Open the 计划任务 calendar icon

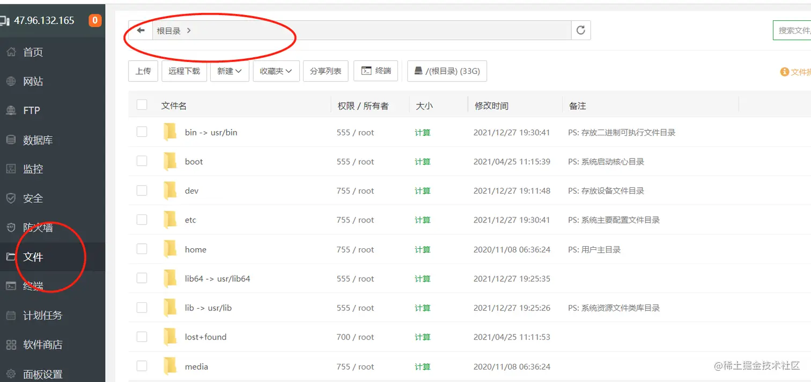pyautogui.click(x=11, y=315)
